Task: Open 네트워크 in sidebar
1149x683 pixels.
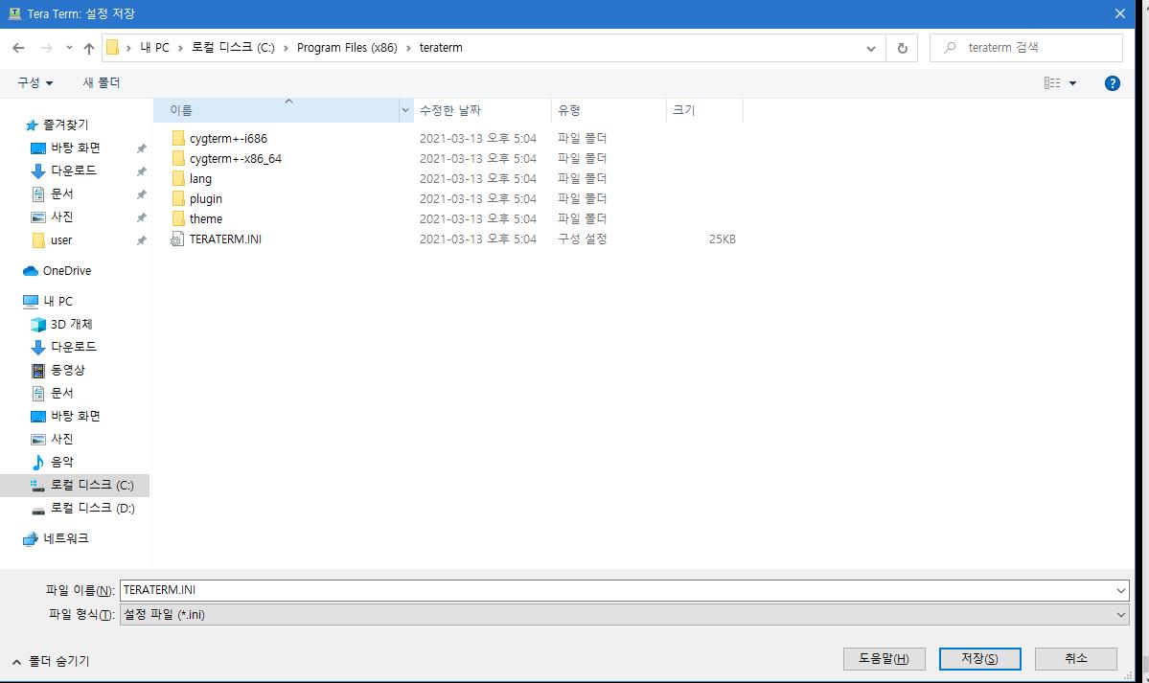Action: tap(65, 538)
